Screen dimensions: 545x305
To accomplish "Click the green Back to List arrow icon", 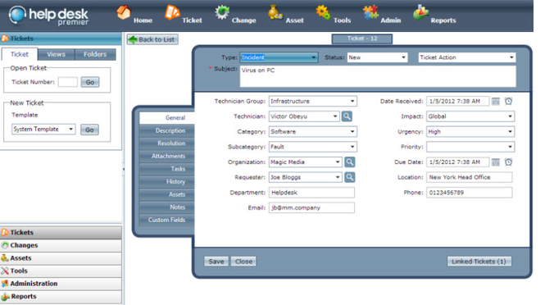I will pos(133,39).
